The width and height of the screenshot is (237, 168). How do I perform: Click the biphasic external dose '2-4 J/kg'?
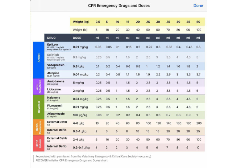pos(78,140)
